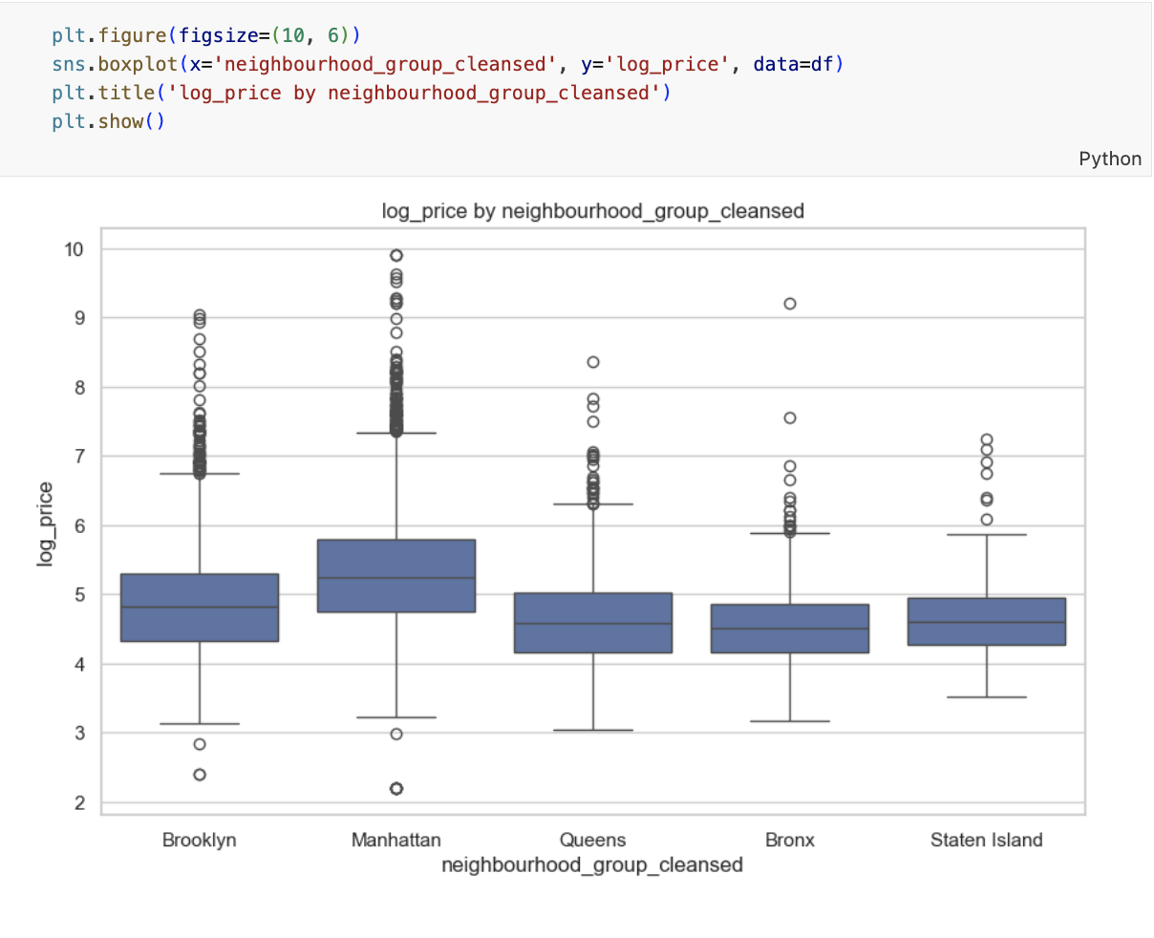
Task: Click the chart title 'log_price by neighbourhood_group_cleansed'
Action: pyautogui.click(x=592, y=210)
